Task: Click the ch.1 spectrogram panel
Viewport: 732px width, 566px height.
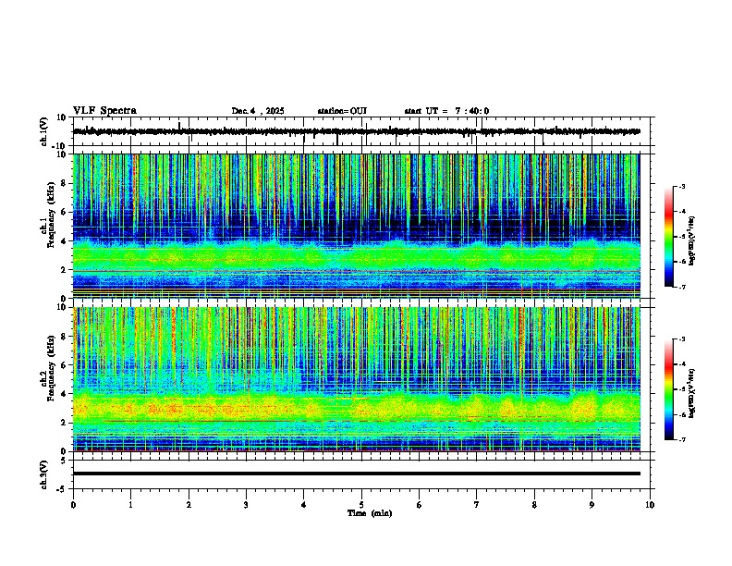Action: [x=357, y=226]
